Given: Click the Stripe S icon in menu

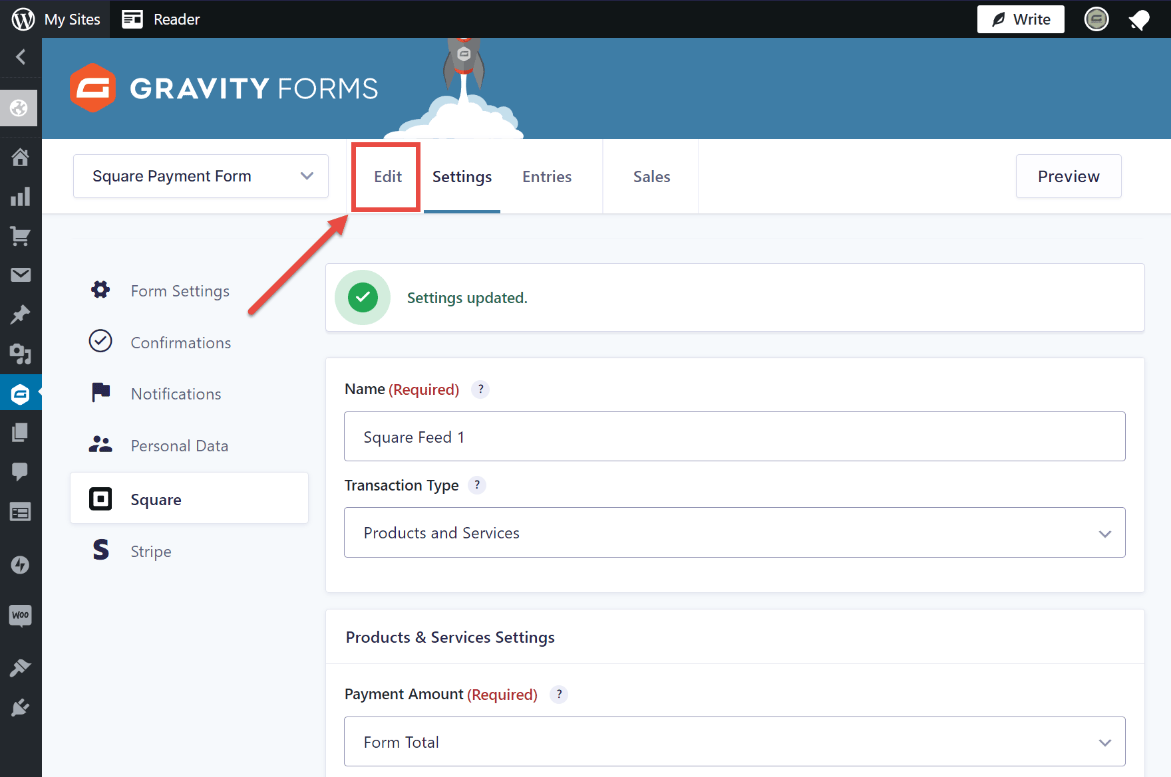Looking at the screenshot, I should click(x=100, y=550).
